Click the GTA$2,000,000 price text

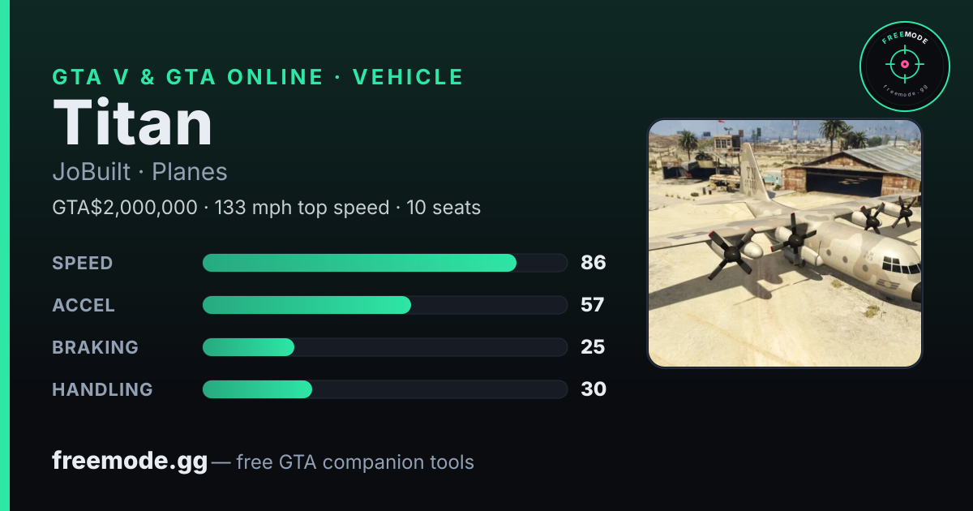pos(125,208)
